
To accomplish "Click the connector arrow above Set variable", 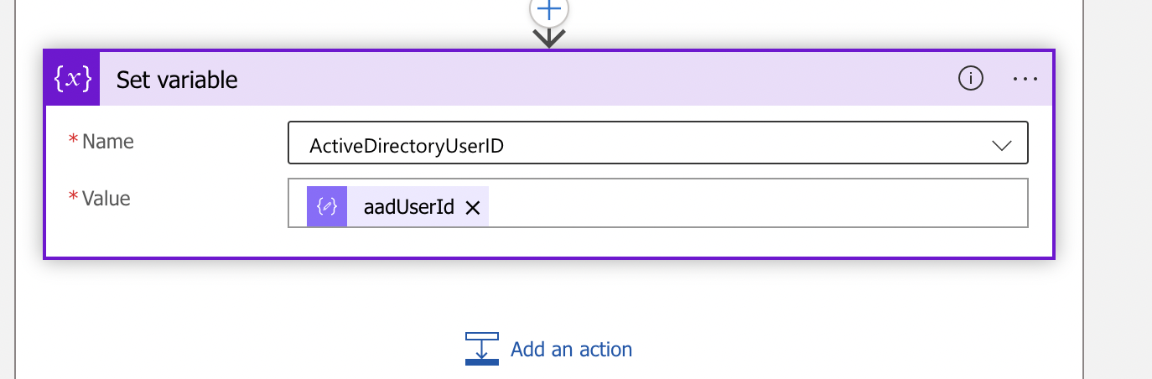I will (x=548, y=36).
